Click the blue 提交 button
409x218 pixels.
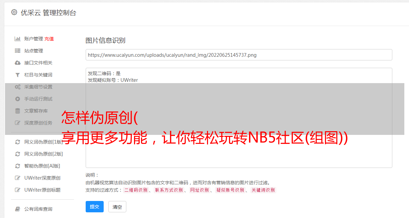tap(95, 207)
